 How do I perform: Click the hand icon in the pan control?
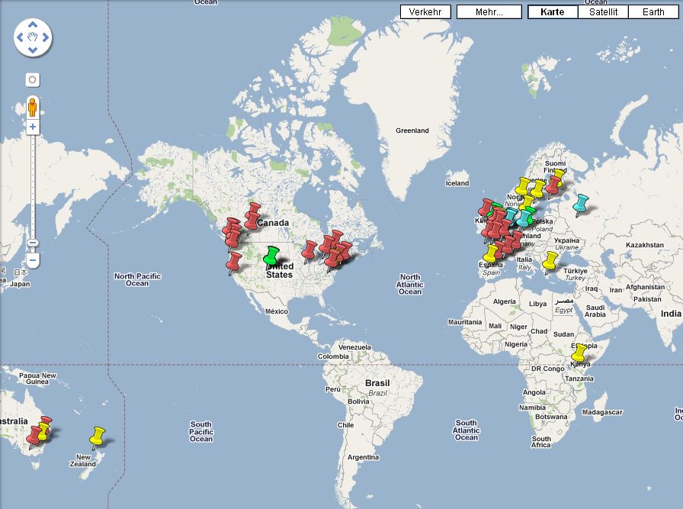click(33, 37)
